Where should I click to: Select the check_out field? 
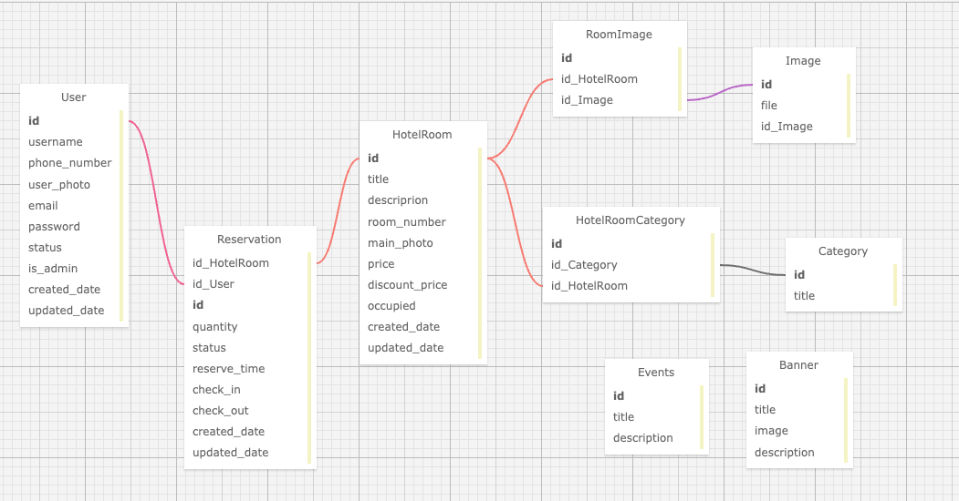(220, 411)
